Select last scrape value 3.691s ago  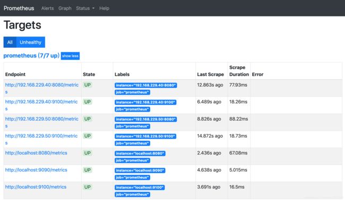coord(209,187)
